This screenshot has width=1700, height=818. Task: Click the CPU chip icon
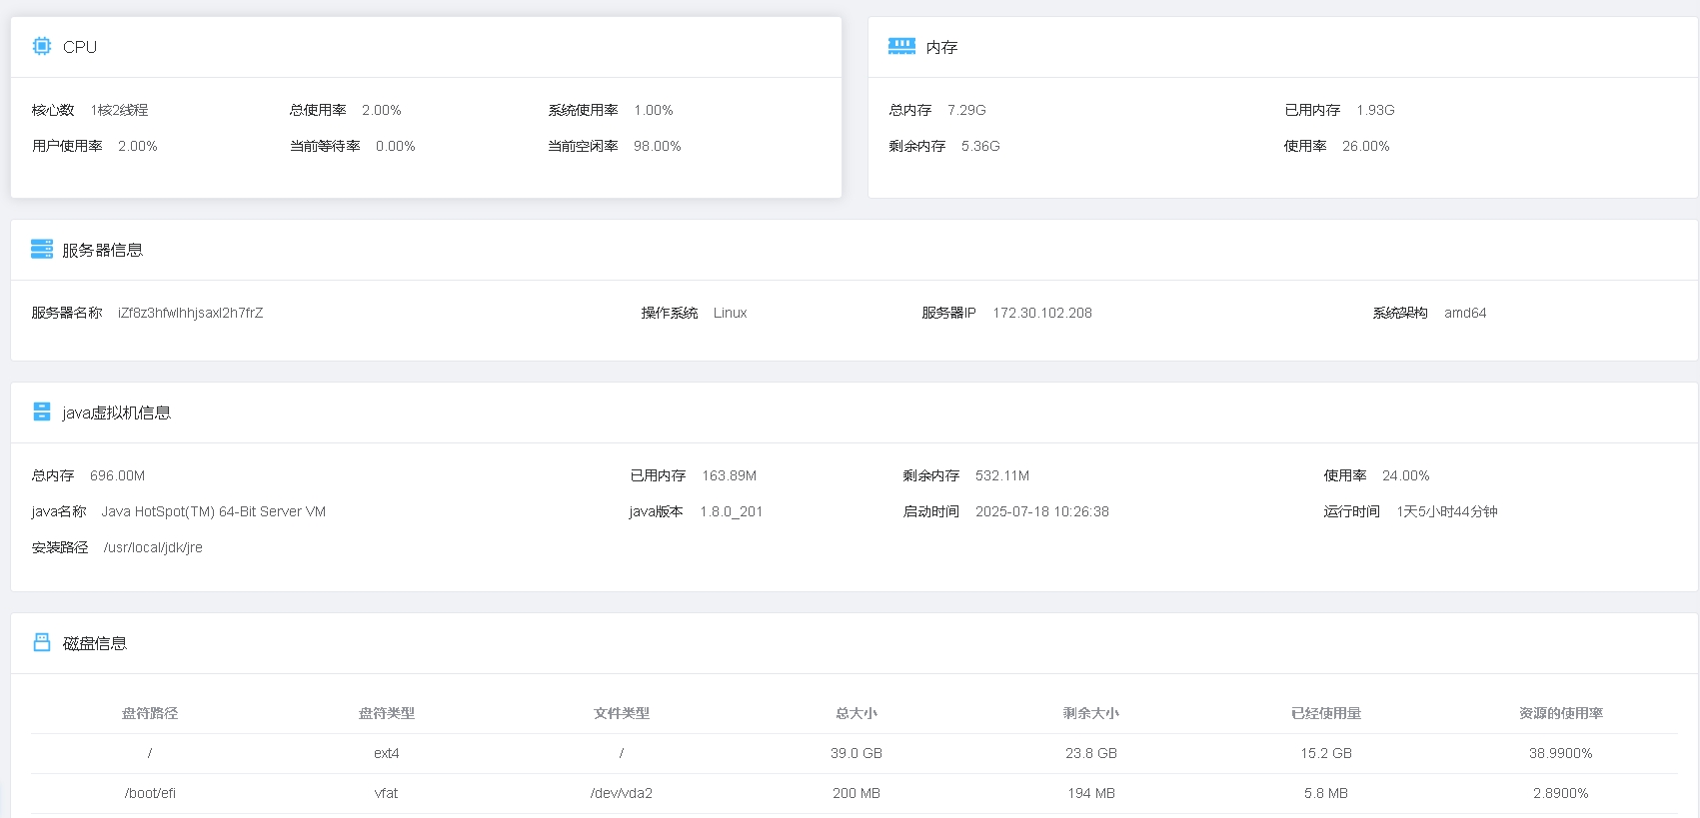coord(42,46)
